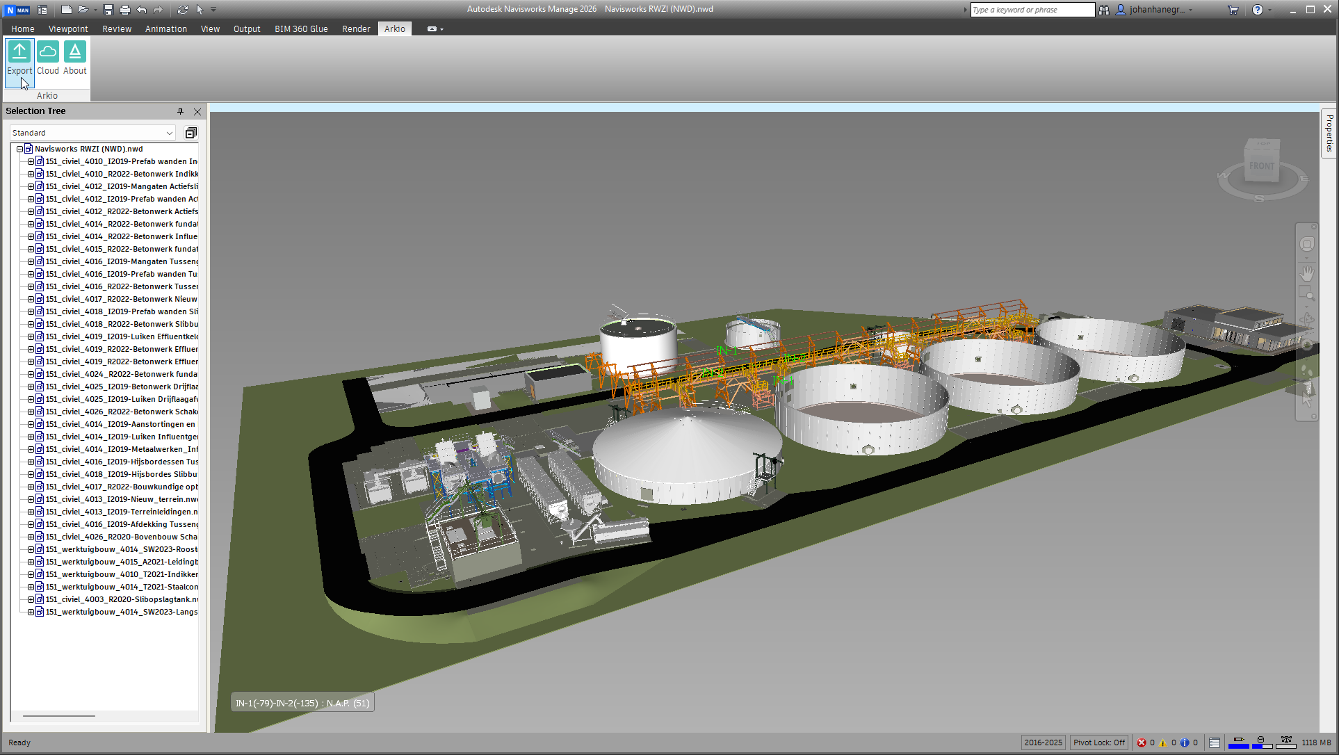Click the keyword search input field

[x=1032, y=10]
